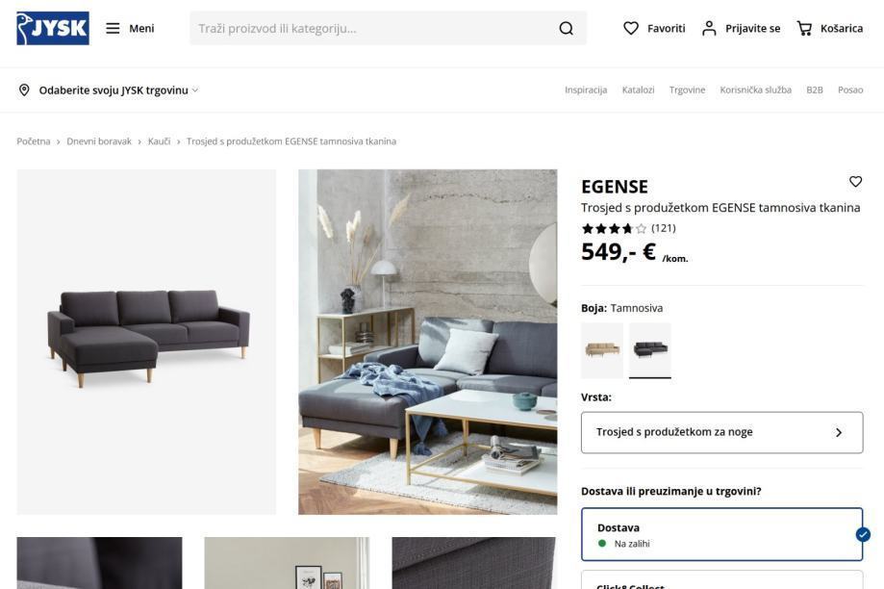Click the search magnifier icon
Viewport: 884px width, 589px height.
coord(566,28)
